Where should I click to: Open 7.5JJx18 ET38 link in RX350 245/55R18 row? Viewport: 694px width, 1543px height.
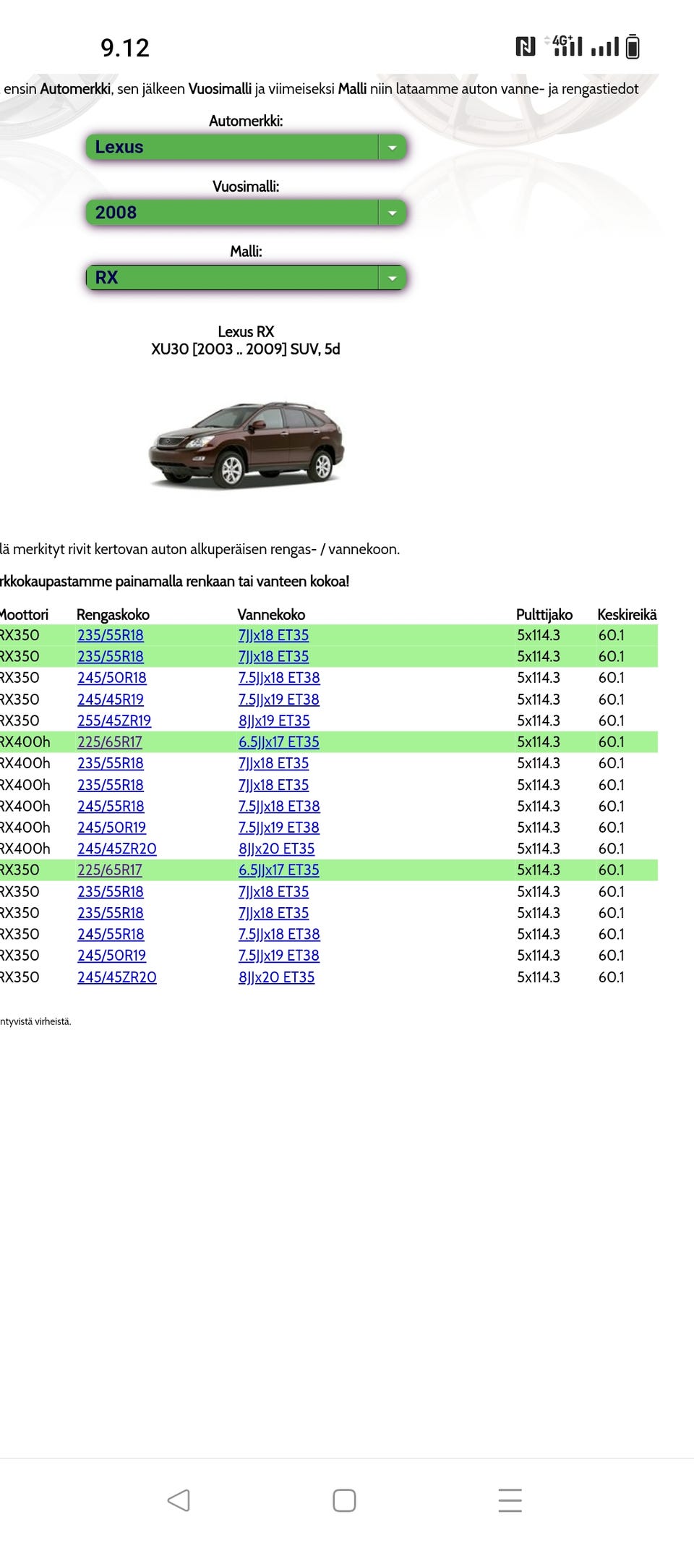pyautogui.click(x=279, y=934)
